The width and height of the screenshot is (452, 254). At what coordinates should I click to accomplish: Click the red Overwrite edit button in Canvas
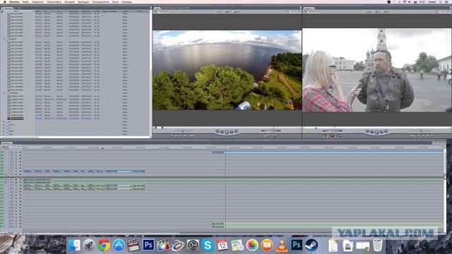click(333, 136)
